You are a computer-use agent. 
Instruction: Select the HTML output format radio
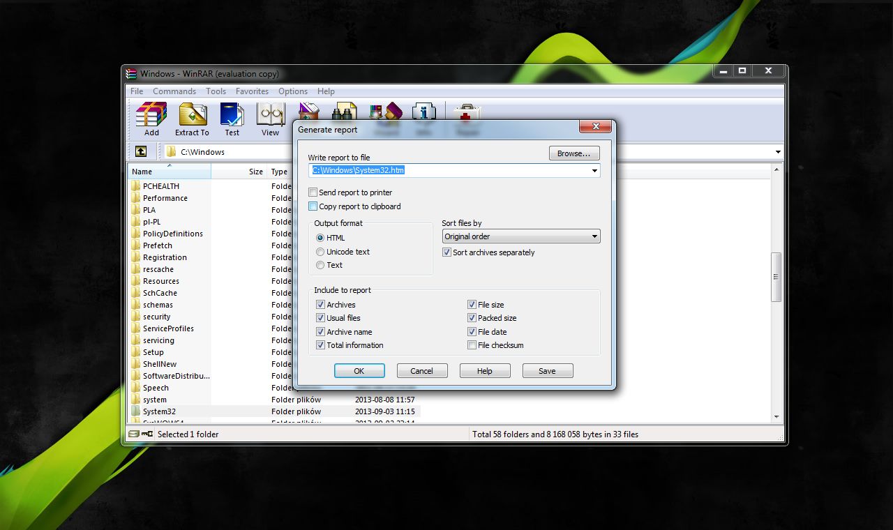[320, 238]
